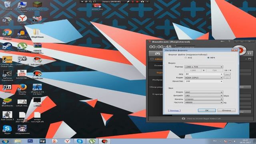Open the Steam desktop icon
The image size is (256, 144).
pos(7,47)
